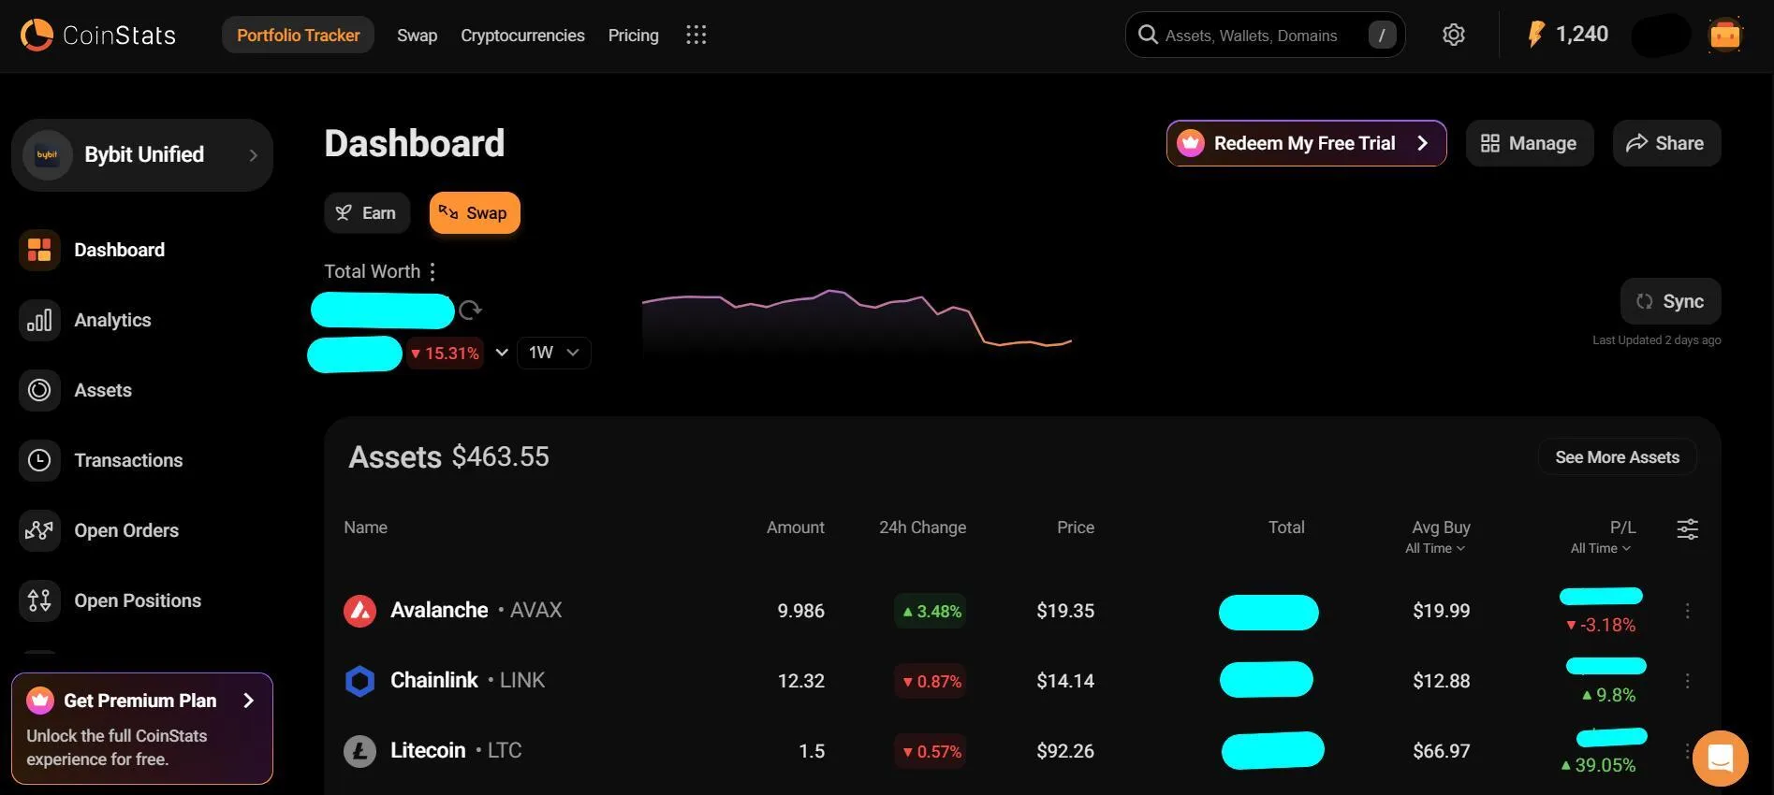Click the Chainlink asset name
Viewport: 1774px width, 795px height.
pos(434,681)
